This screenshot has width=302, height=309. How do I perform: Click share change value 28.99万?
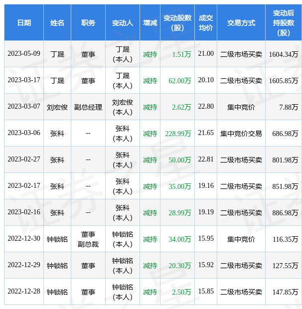click(180, 213)
